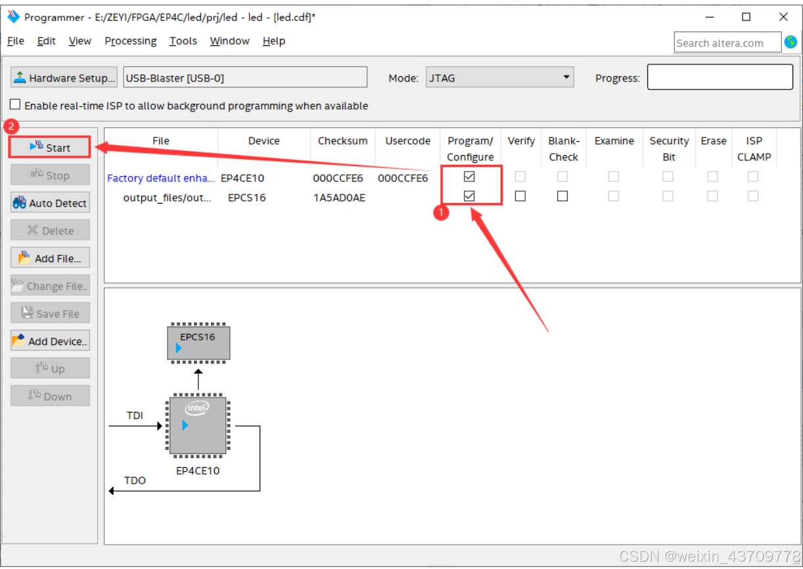Open the Add Device dialog
Image resolution: width=803 pixels, height=569 pixels.
(x=50, y=341)
